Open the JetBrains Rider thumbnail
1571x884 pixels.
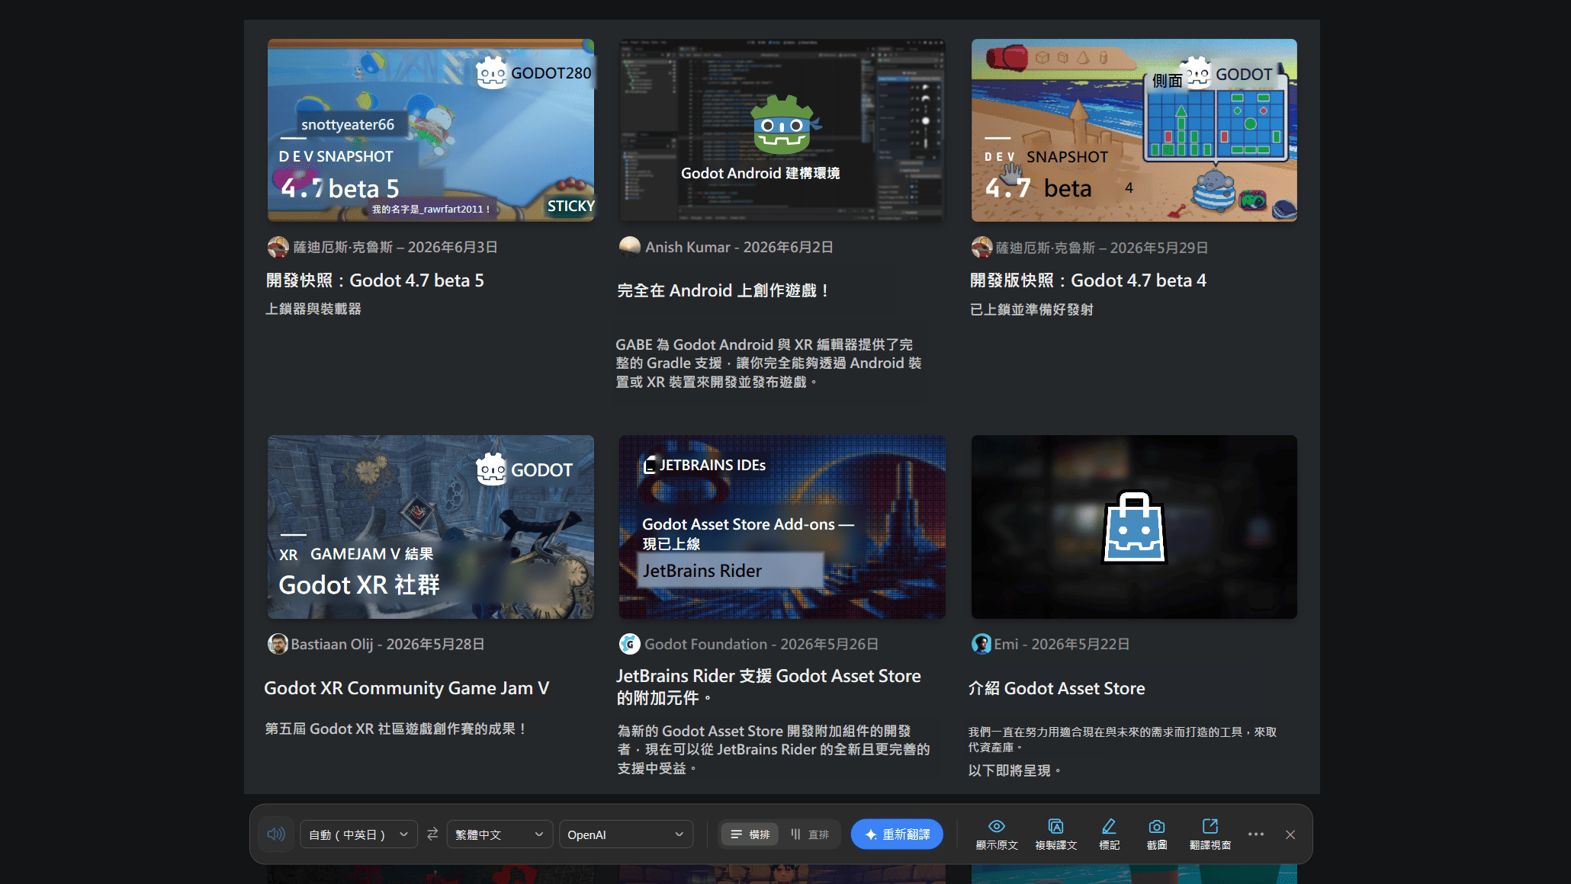(x=782, y=527)
